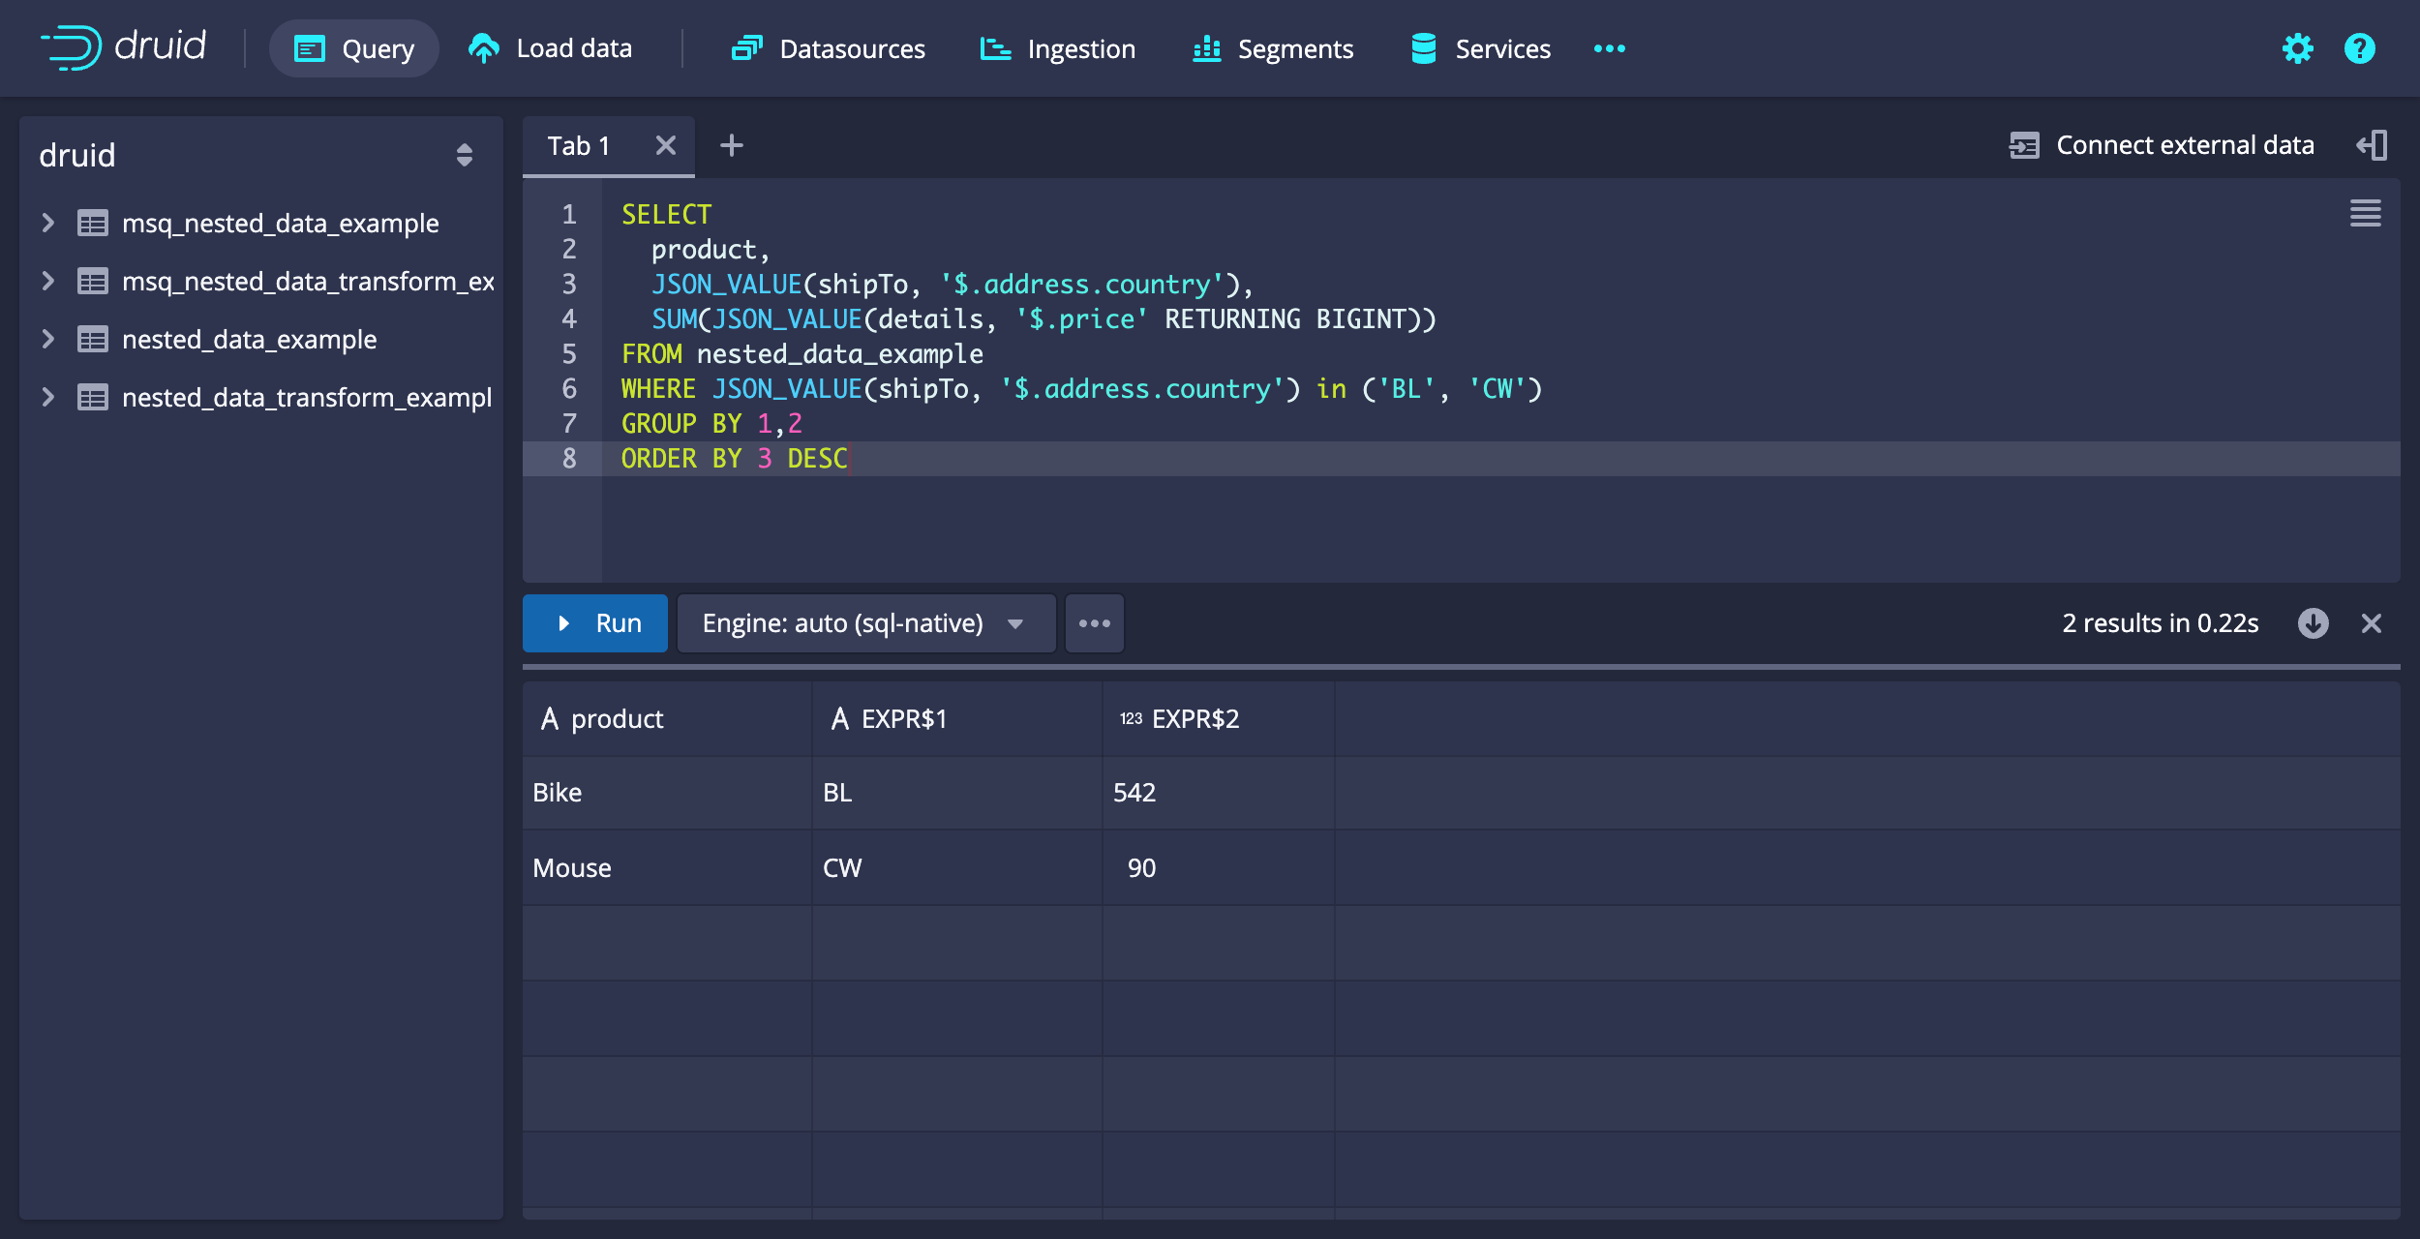Collapse the side panel toggle icon
The width and height of the screenshot is (2420, 1239).
[x=2373, y=145]
